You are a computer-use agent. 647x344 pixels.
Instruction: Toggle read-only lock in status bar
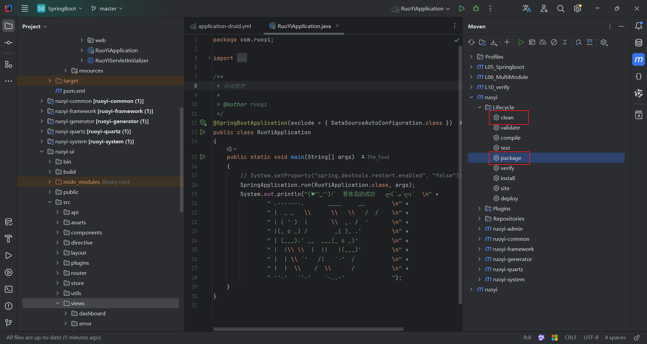[637, 338]
